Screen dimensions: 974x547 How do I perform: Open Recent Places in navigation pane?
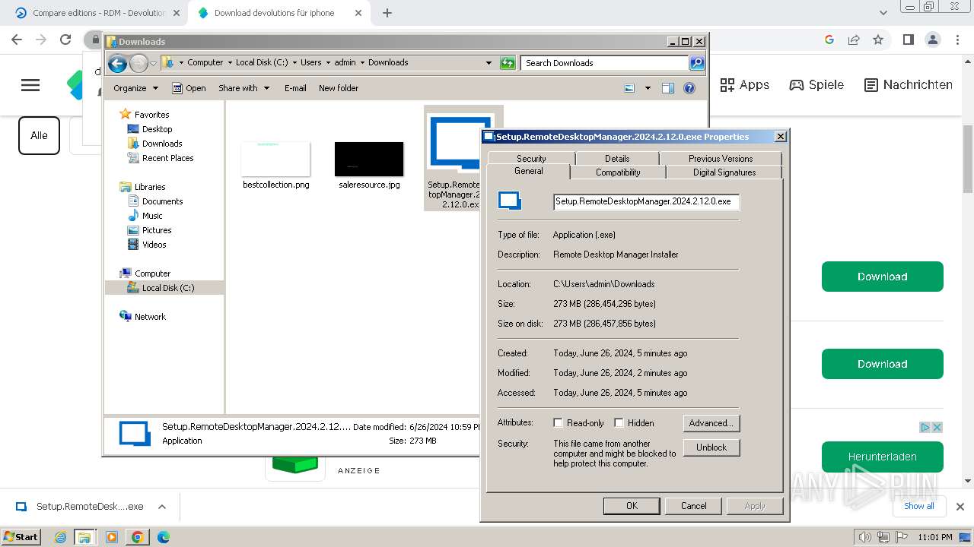click(x=167, y=158)
